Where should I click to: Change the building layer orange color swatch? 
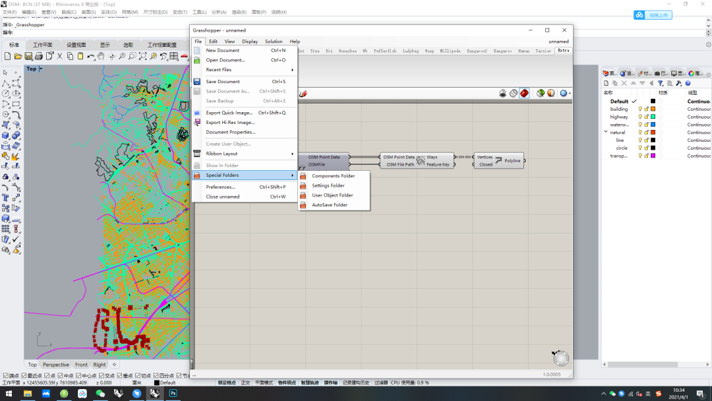click(653, 109)
